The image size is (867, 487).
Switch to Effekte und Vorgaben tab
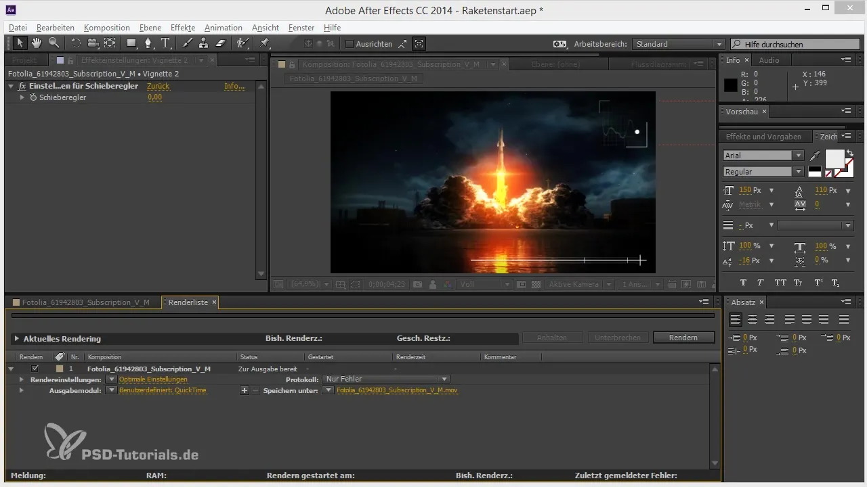[763, 137]
